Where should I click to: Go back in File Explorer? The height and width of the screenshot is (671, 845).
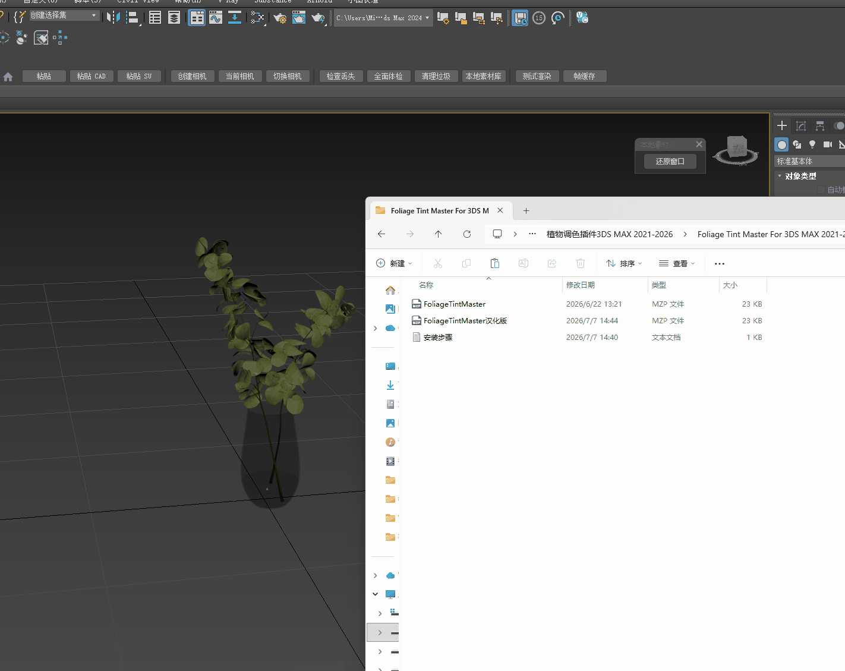[381, 234]
